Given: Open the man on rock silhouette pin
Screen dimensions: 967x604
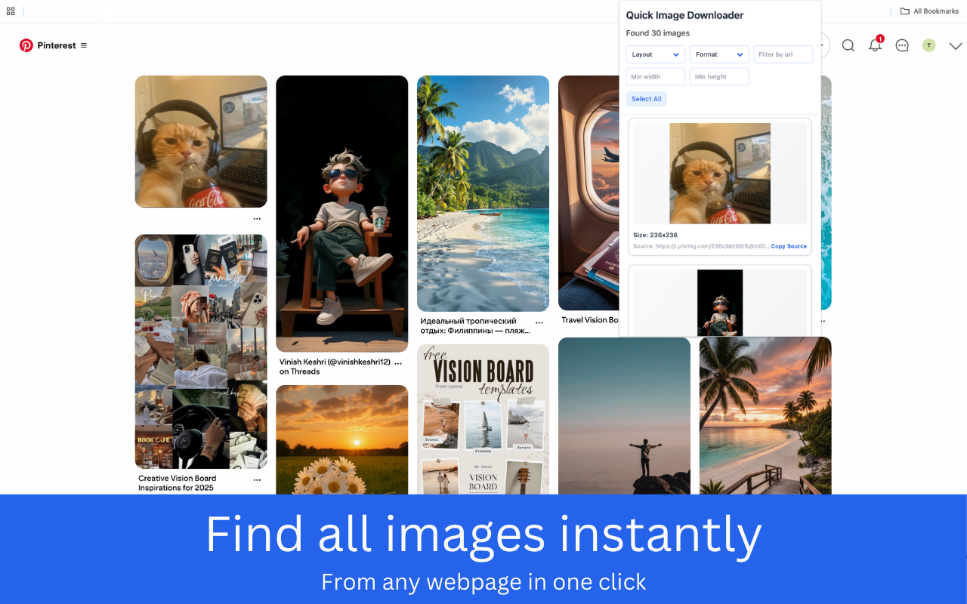Looking at the screenshot, I should tap(624, 416).
